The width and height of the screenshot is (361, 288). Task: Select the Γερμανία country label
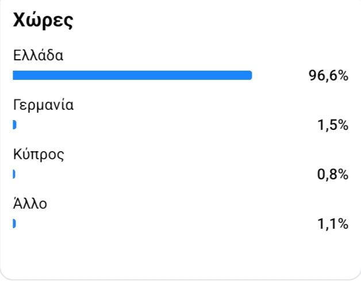click(43, 106)
